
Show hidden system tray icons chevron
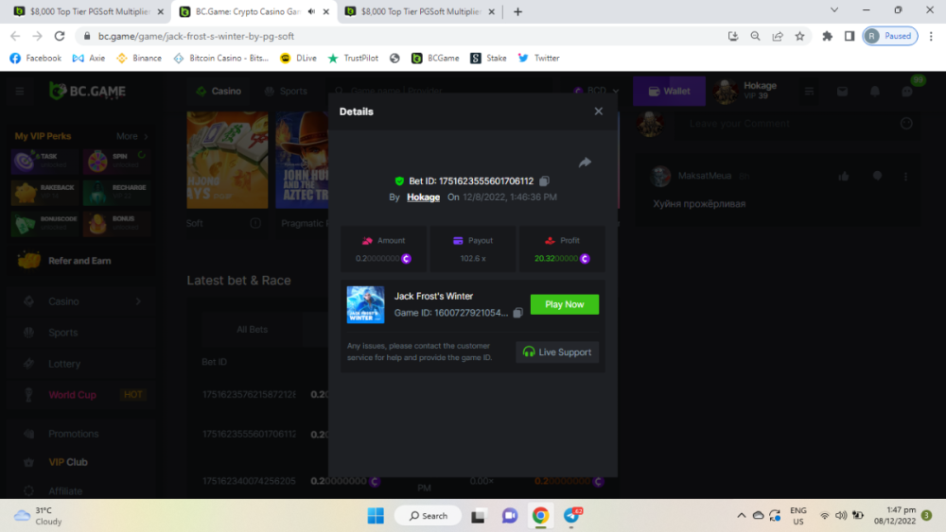[741, 515]
